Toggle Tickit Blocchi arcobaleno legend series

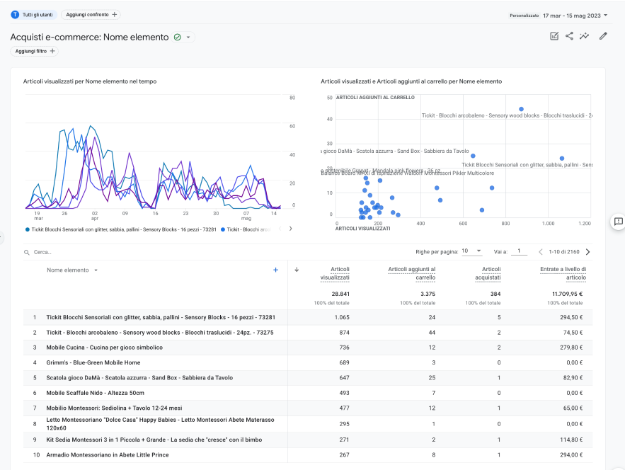pyautogui.click(x=246, y=229)
